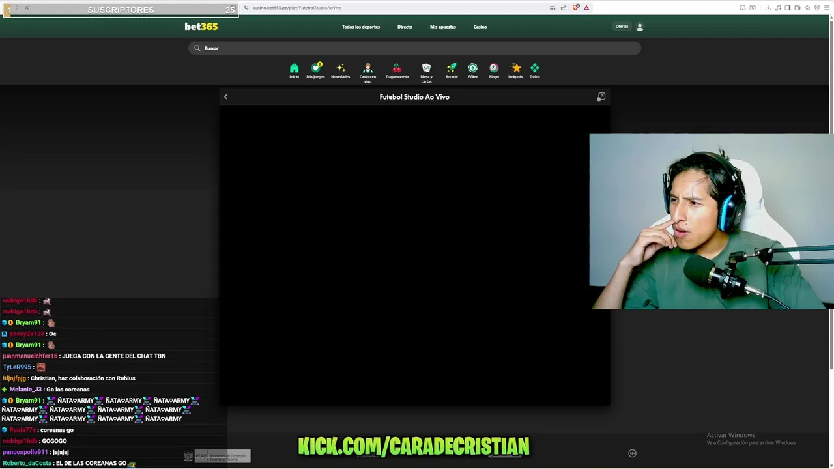The width and height of the screenshot is (834, 469).
Task: Open site settings icon in address bar
Action: [246, 8]
